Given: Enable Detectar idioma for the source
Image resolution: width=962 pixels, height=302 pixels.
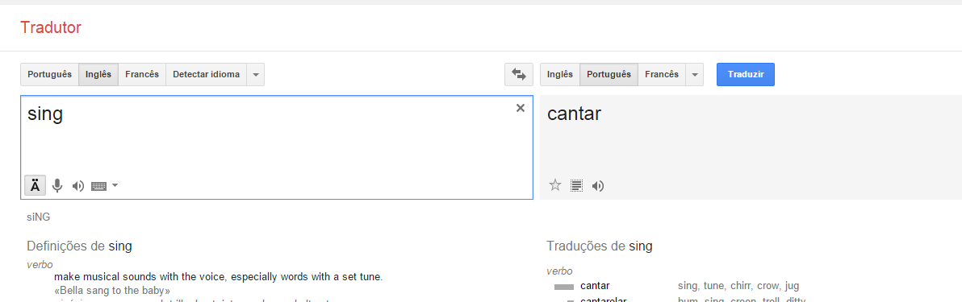Looking at the screenshot, I should 206,75.
